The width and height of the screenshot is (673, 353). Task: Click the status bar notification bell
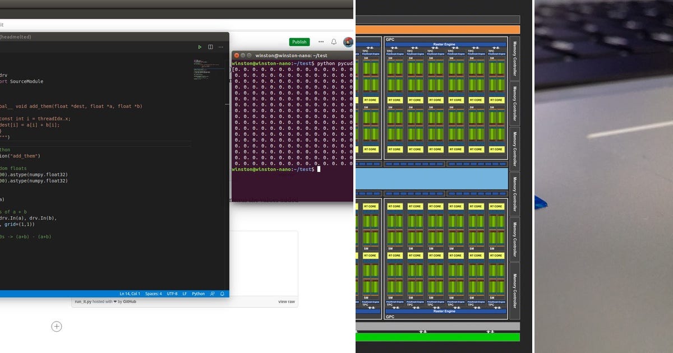coord(222,294)
